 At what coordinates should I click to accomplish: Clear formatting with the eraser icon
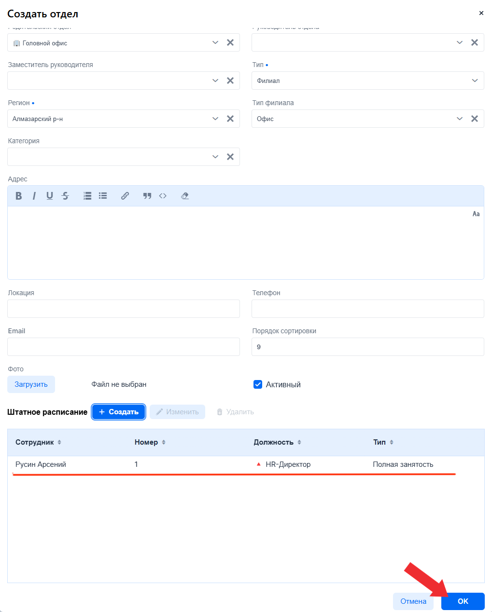click(x=185, y=196)
